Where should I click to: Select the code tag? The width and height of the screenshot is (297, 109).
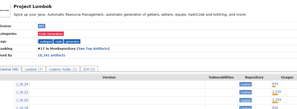[58, 41]
